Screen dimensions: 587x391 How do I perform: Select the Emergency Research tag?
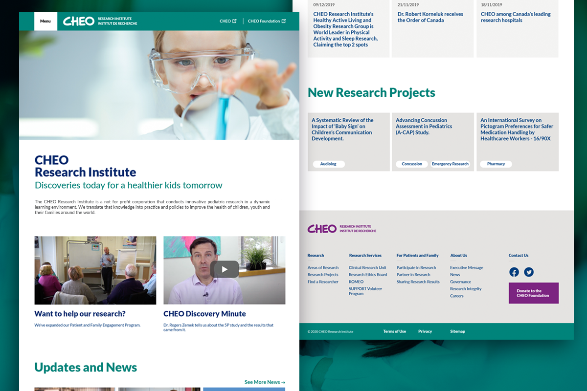click(450, 164)
